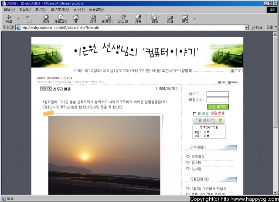279x202 pixels.
Task: Click the vertical scrollbar up arrow
Action: coord(275,34)
